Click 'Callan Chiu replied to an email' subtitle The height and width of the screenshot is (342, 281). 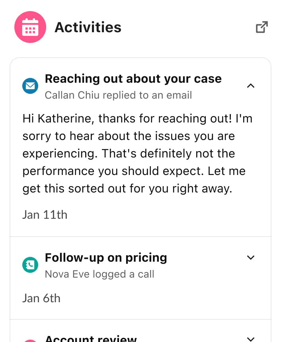pos(118,95)
